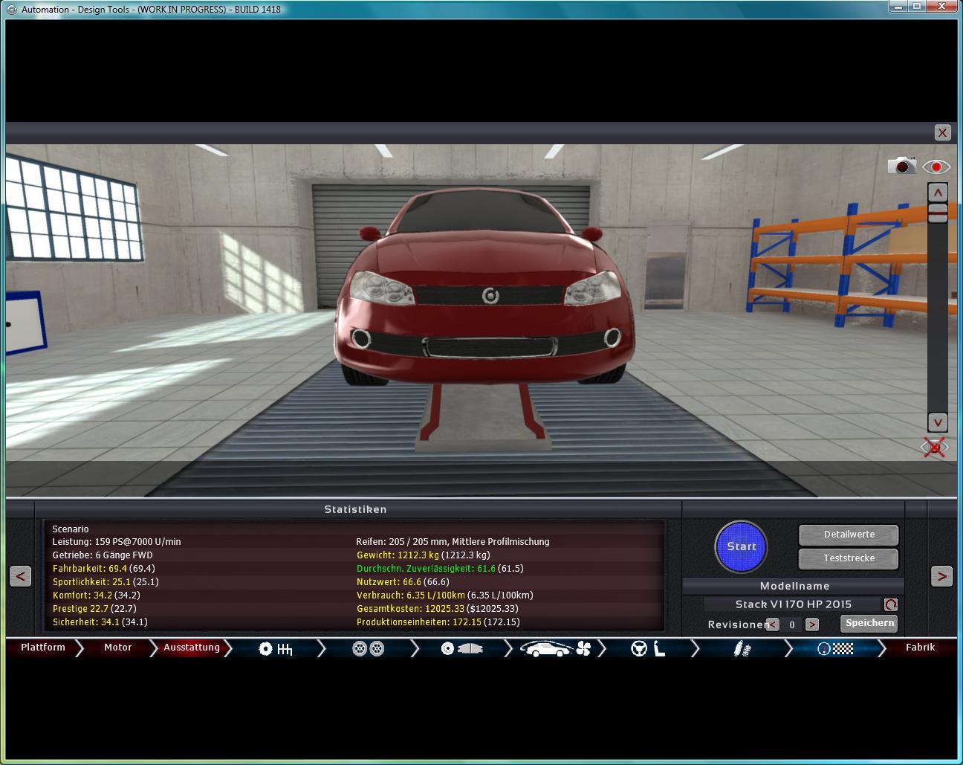Switch to the Fabrik tab

coord(920,648)
